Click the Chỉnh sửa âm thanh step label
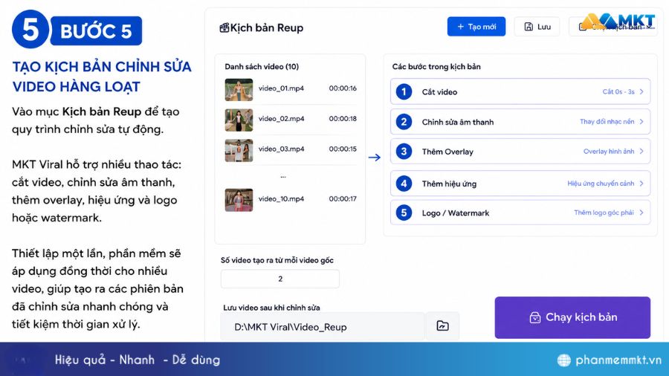 click(458, 122)
